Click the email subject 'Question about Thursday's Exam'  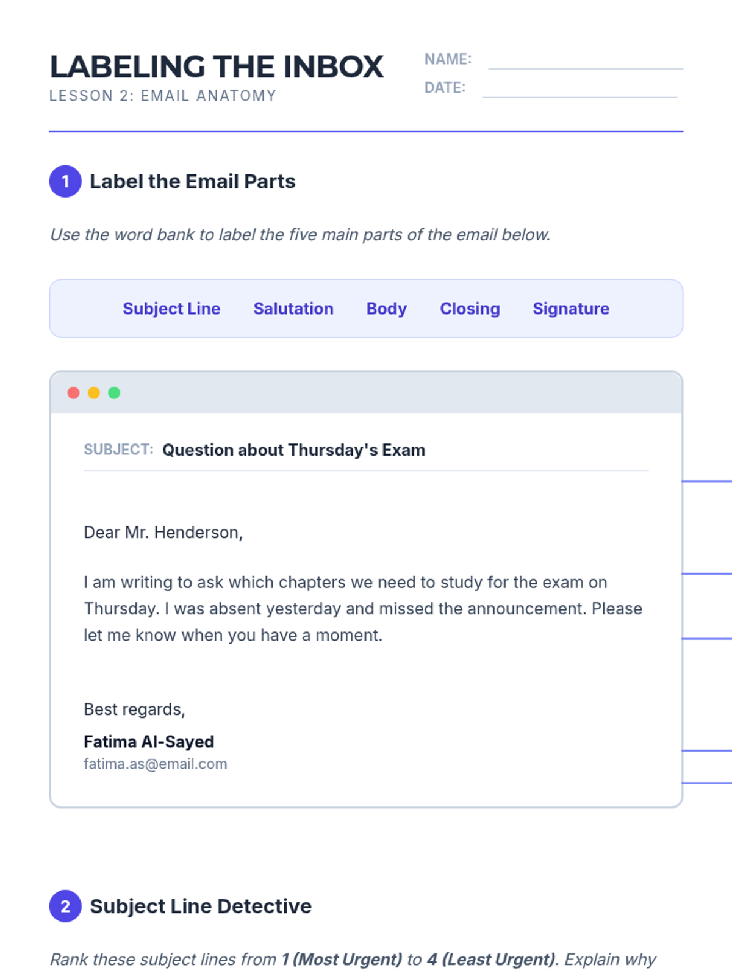pyautogui.click(x=293, y=450)
